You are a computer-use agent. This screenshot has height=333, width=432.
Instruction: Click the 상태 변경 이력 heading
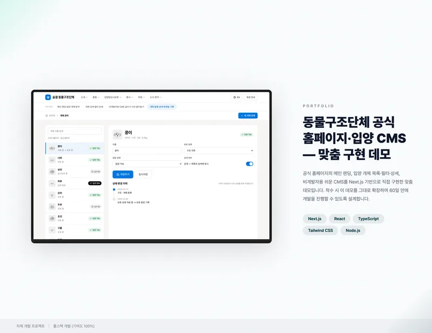point(120,184)
